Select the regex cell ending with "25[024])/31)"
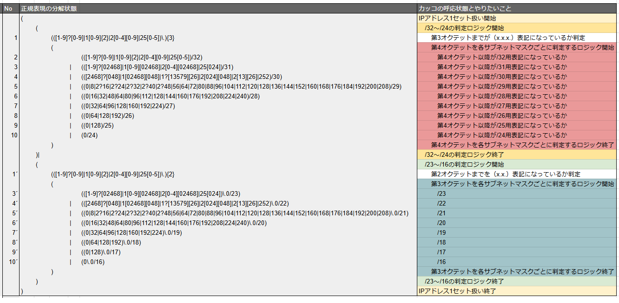The width and height of the screenshot is (619, 303). coord(218,67)
